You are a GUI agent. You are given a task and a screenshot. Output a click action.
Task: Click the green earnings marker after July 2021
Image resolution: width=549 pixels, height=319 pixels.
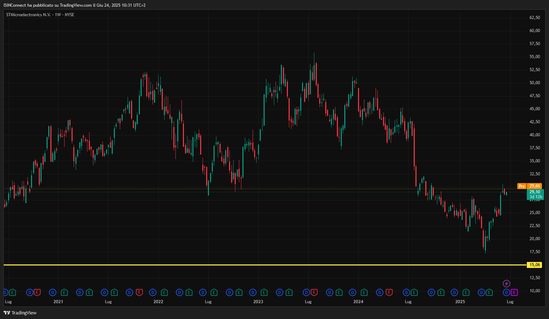click(x=114, y=292)
